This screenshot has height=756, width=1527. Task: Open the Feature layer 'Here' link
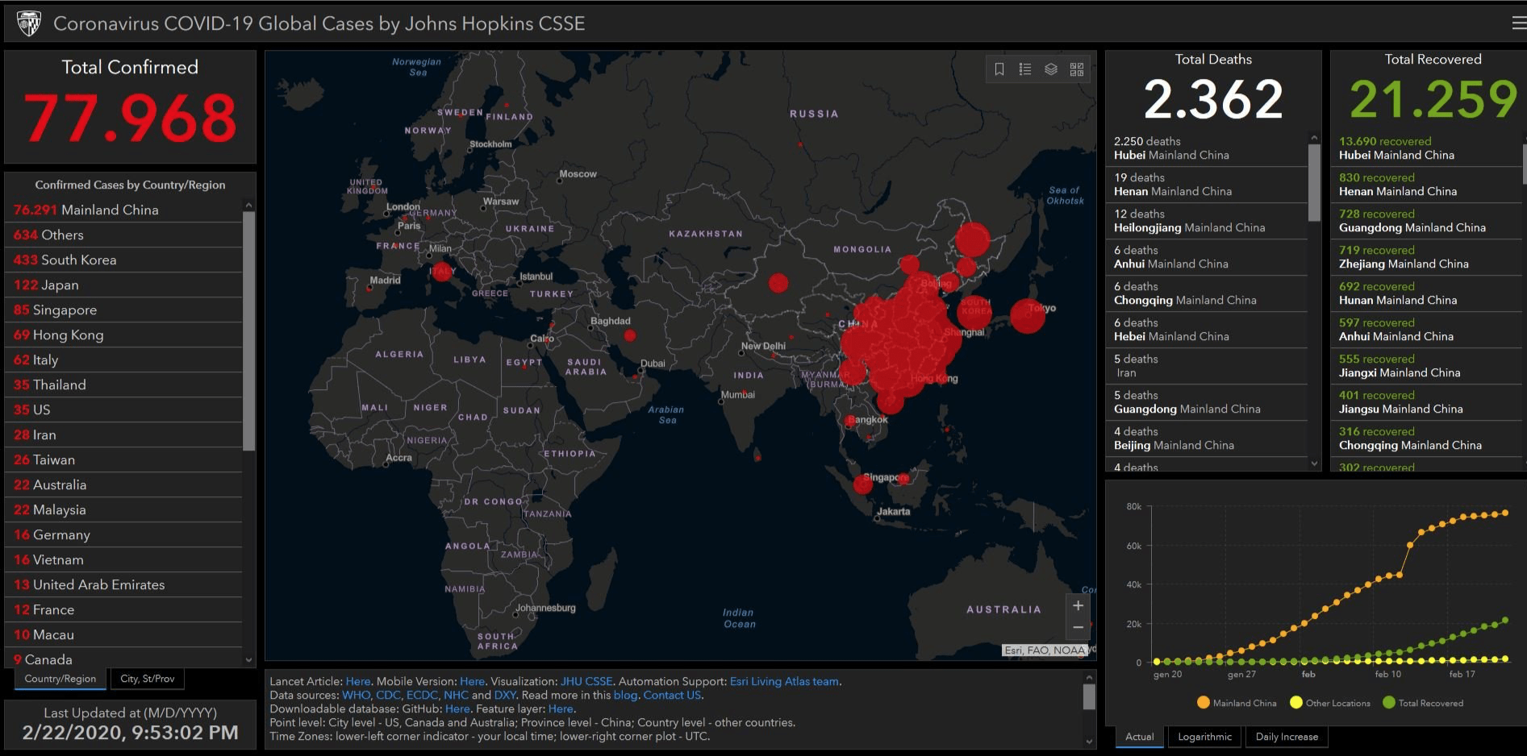[x=561, y=709]
